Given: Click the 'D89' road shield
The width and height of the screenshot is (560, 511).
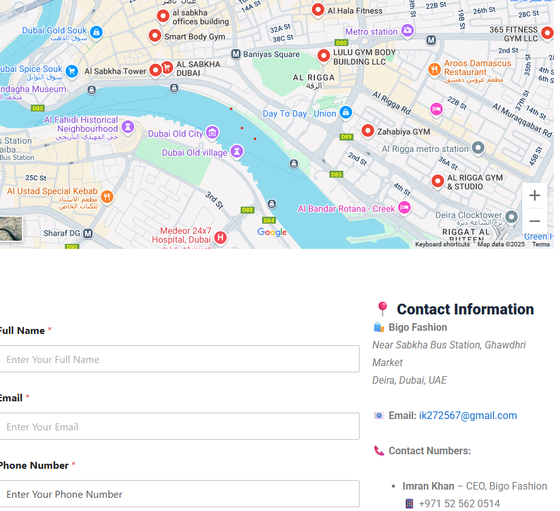Looking at the screenshot, I should [346, 137].
